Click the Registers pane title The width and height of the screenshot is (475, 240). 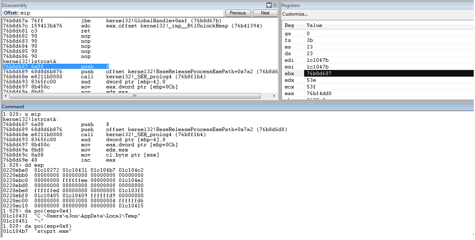pyautogui.click(x=291, y=5)
